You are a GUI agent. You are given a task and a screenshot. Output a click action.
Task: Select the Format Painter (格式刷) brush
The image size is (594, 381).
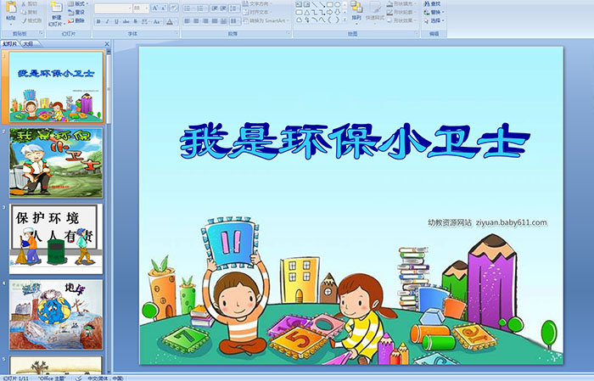24,20
